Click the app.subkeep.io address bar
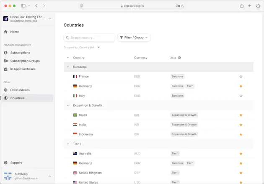264x184 pixels. [x=132, y=6]
